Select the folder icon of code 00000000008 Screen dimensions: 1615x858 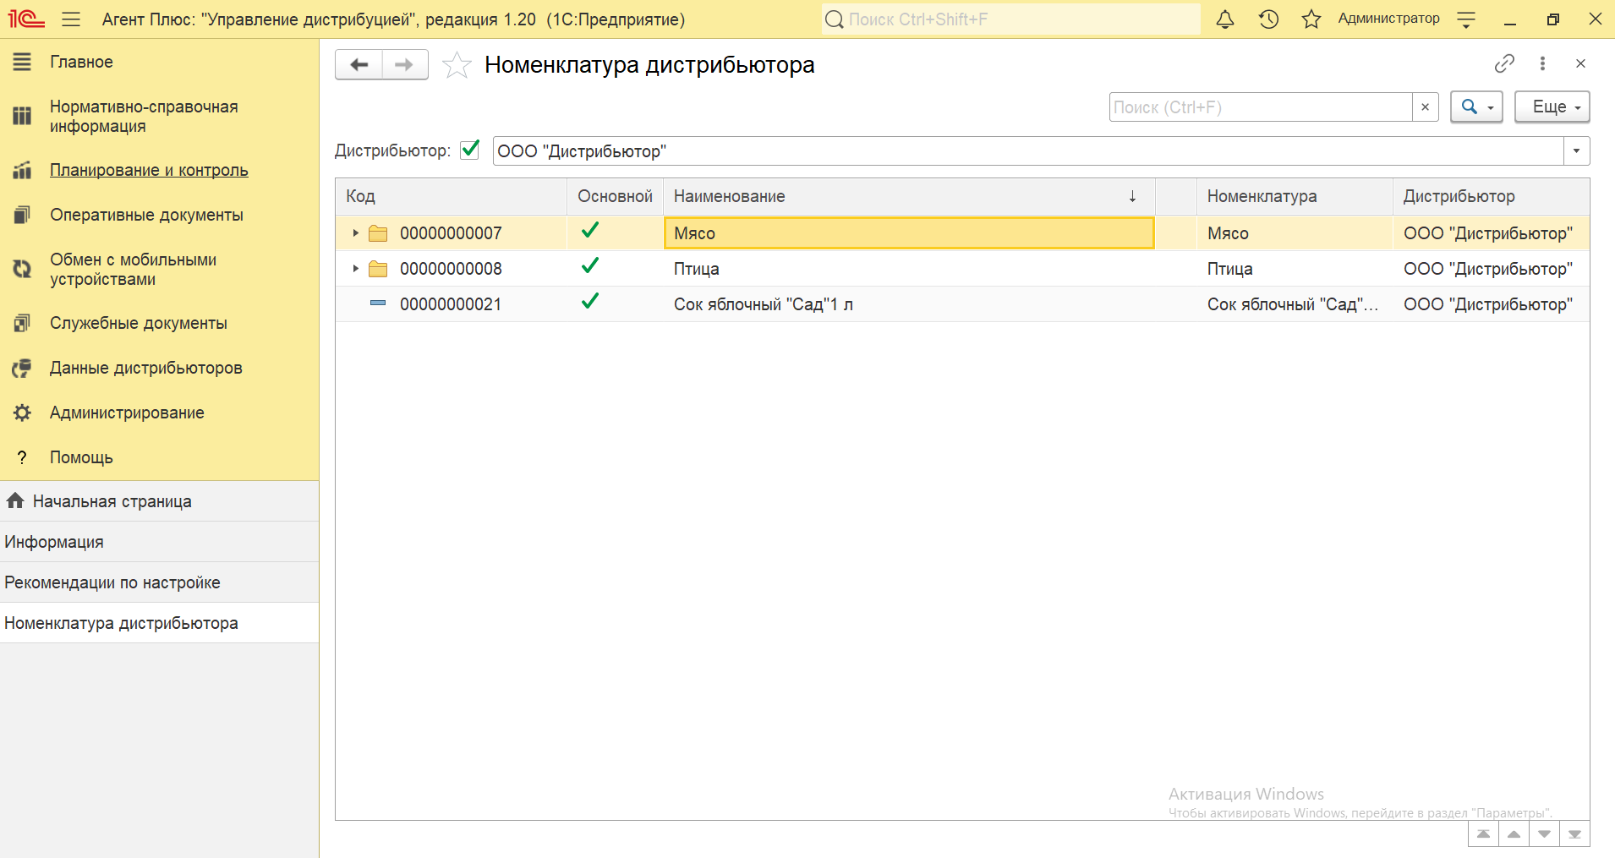[x=378, y=269]
